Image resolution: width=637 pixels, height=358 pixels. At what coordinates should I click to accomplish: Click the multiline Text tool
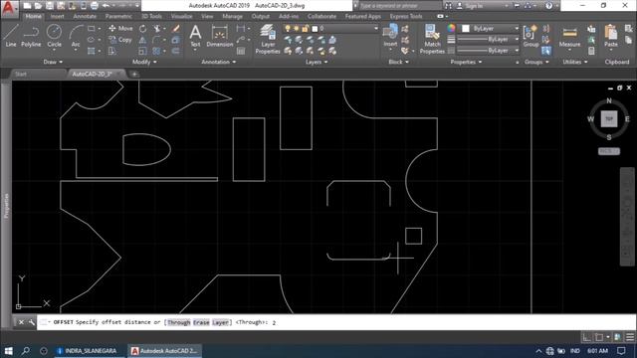pos(195,36)
